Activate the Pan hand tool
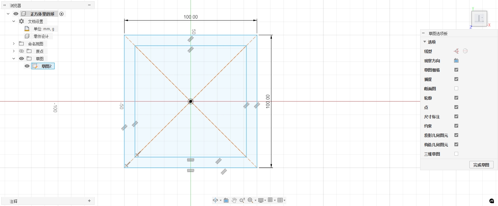The image size is (498, 206). coord(234,200)
